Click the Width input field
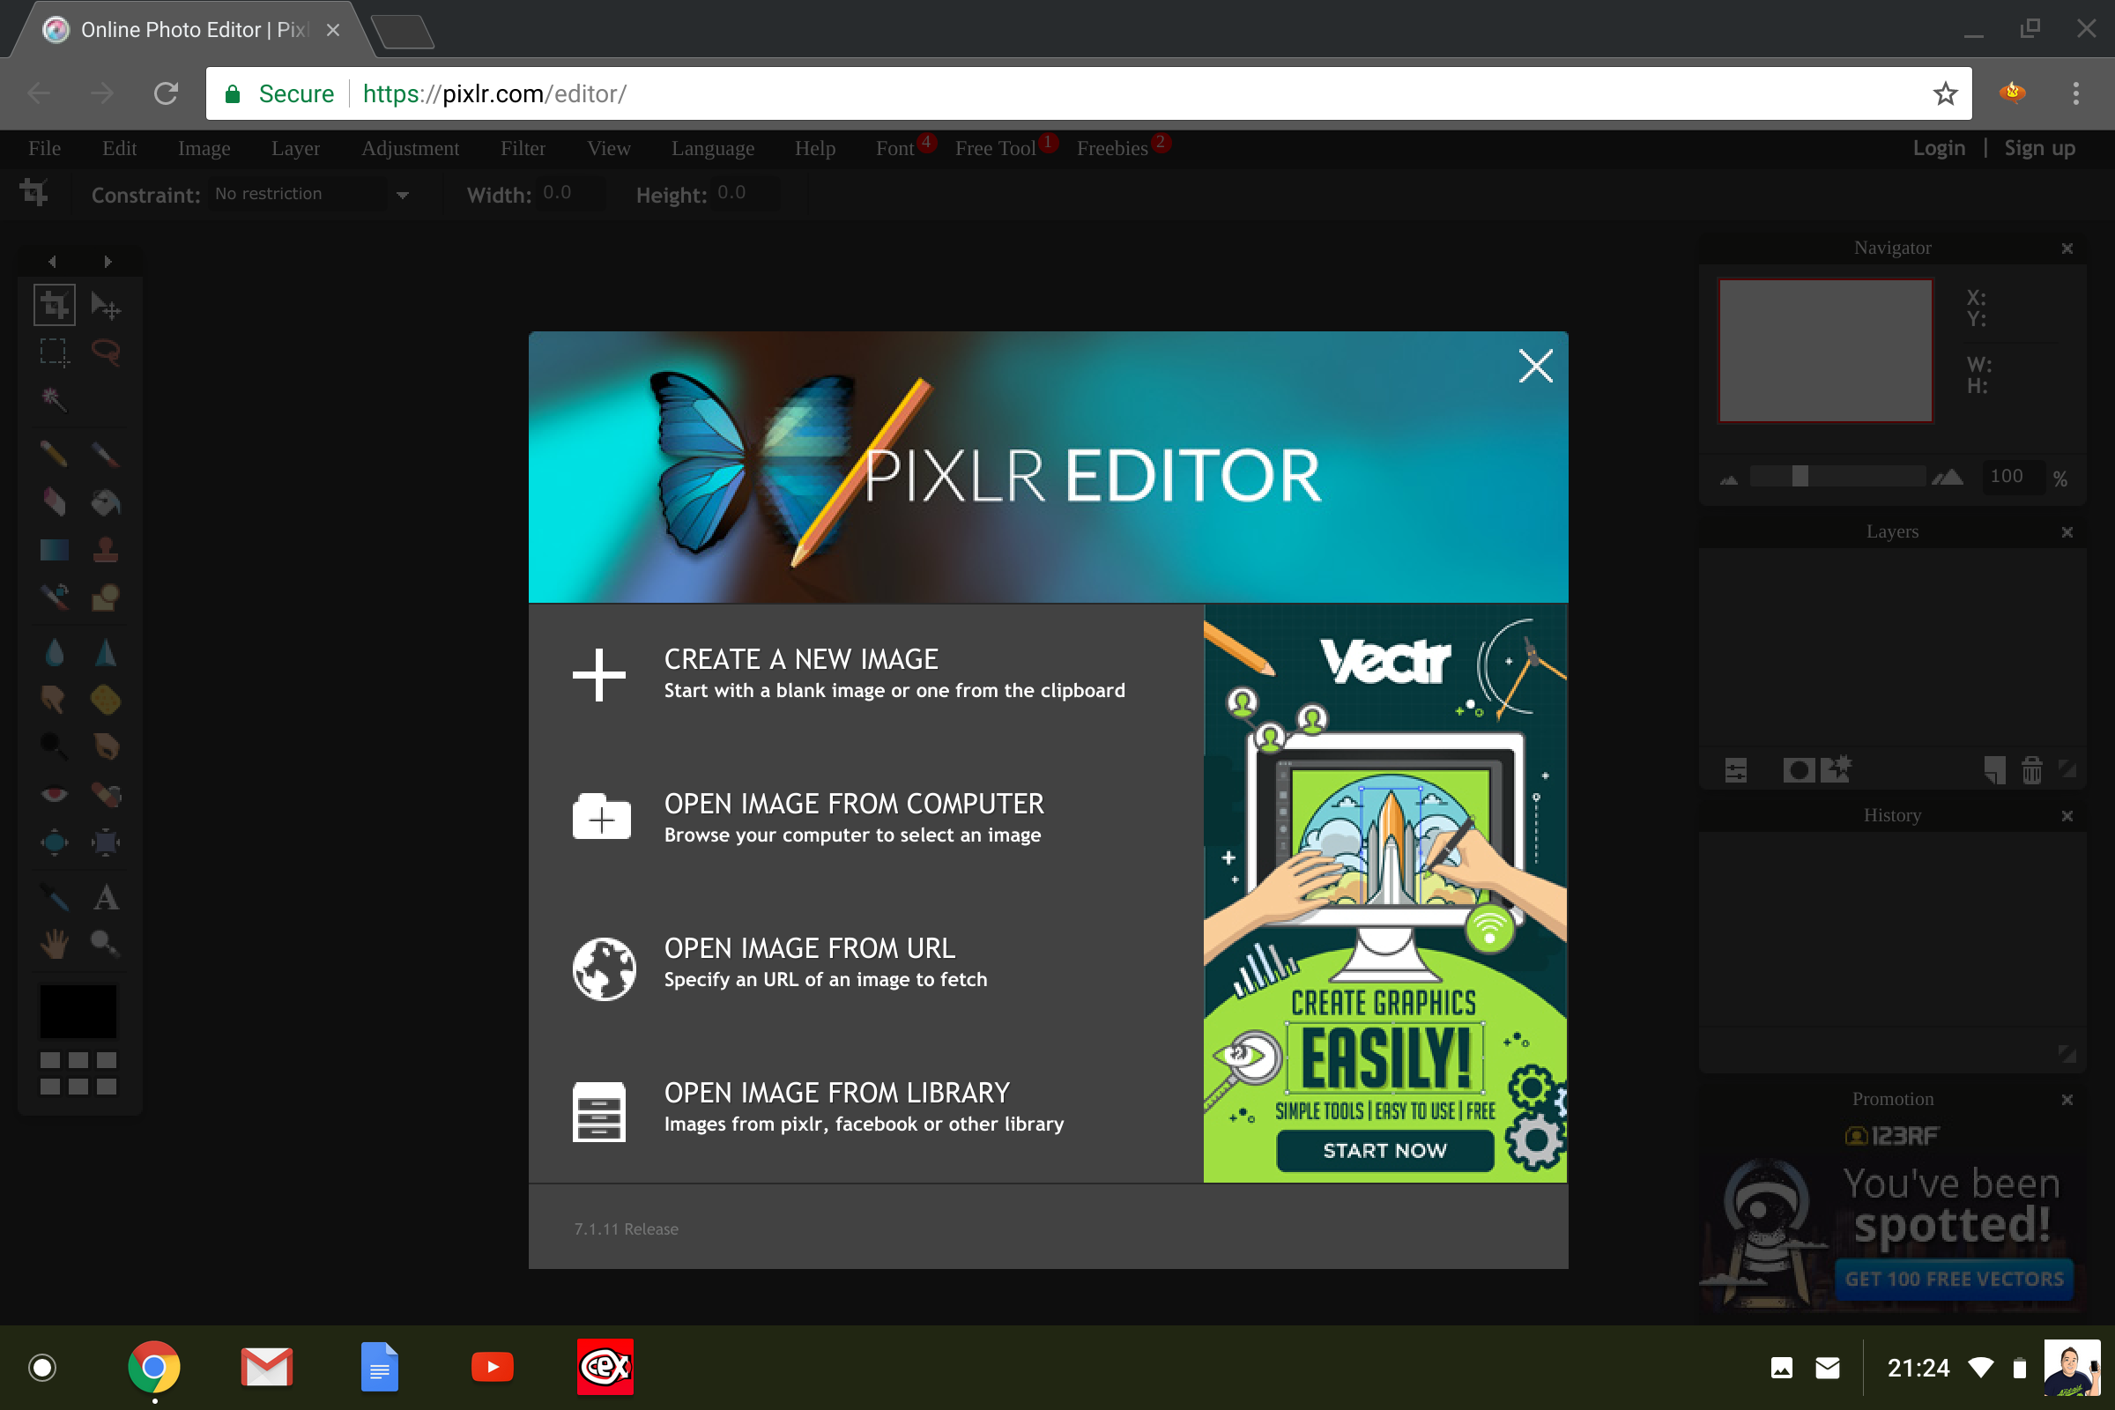 tap(571, 194)
